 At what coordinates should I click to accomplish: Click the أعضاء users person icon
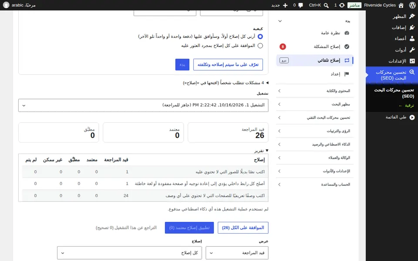412,39
